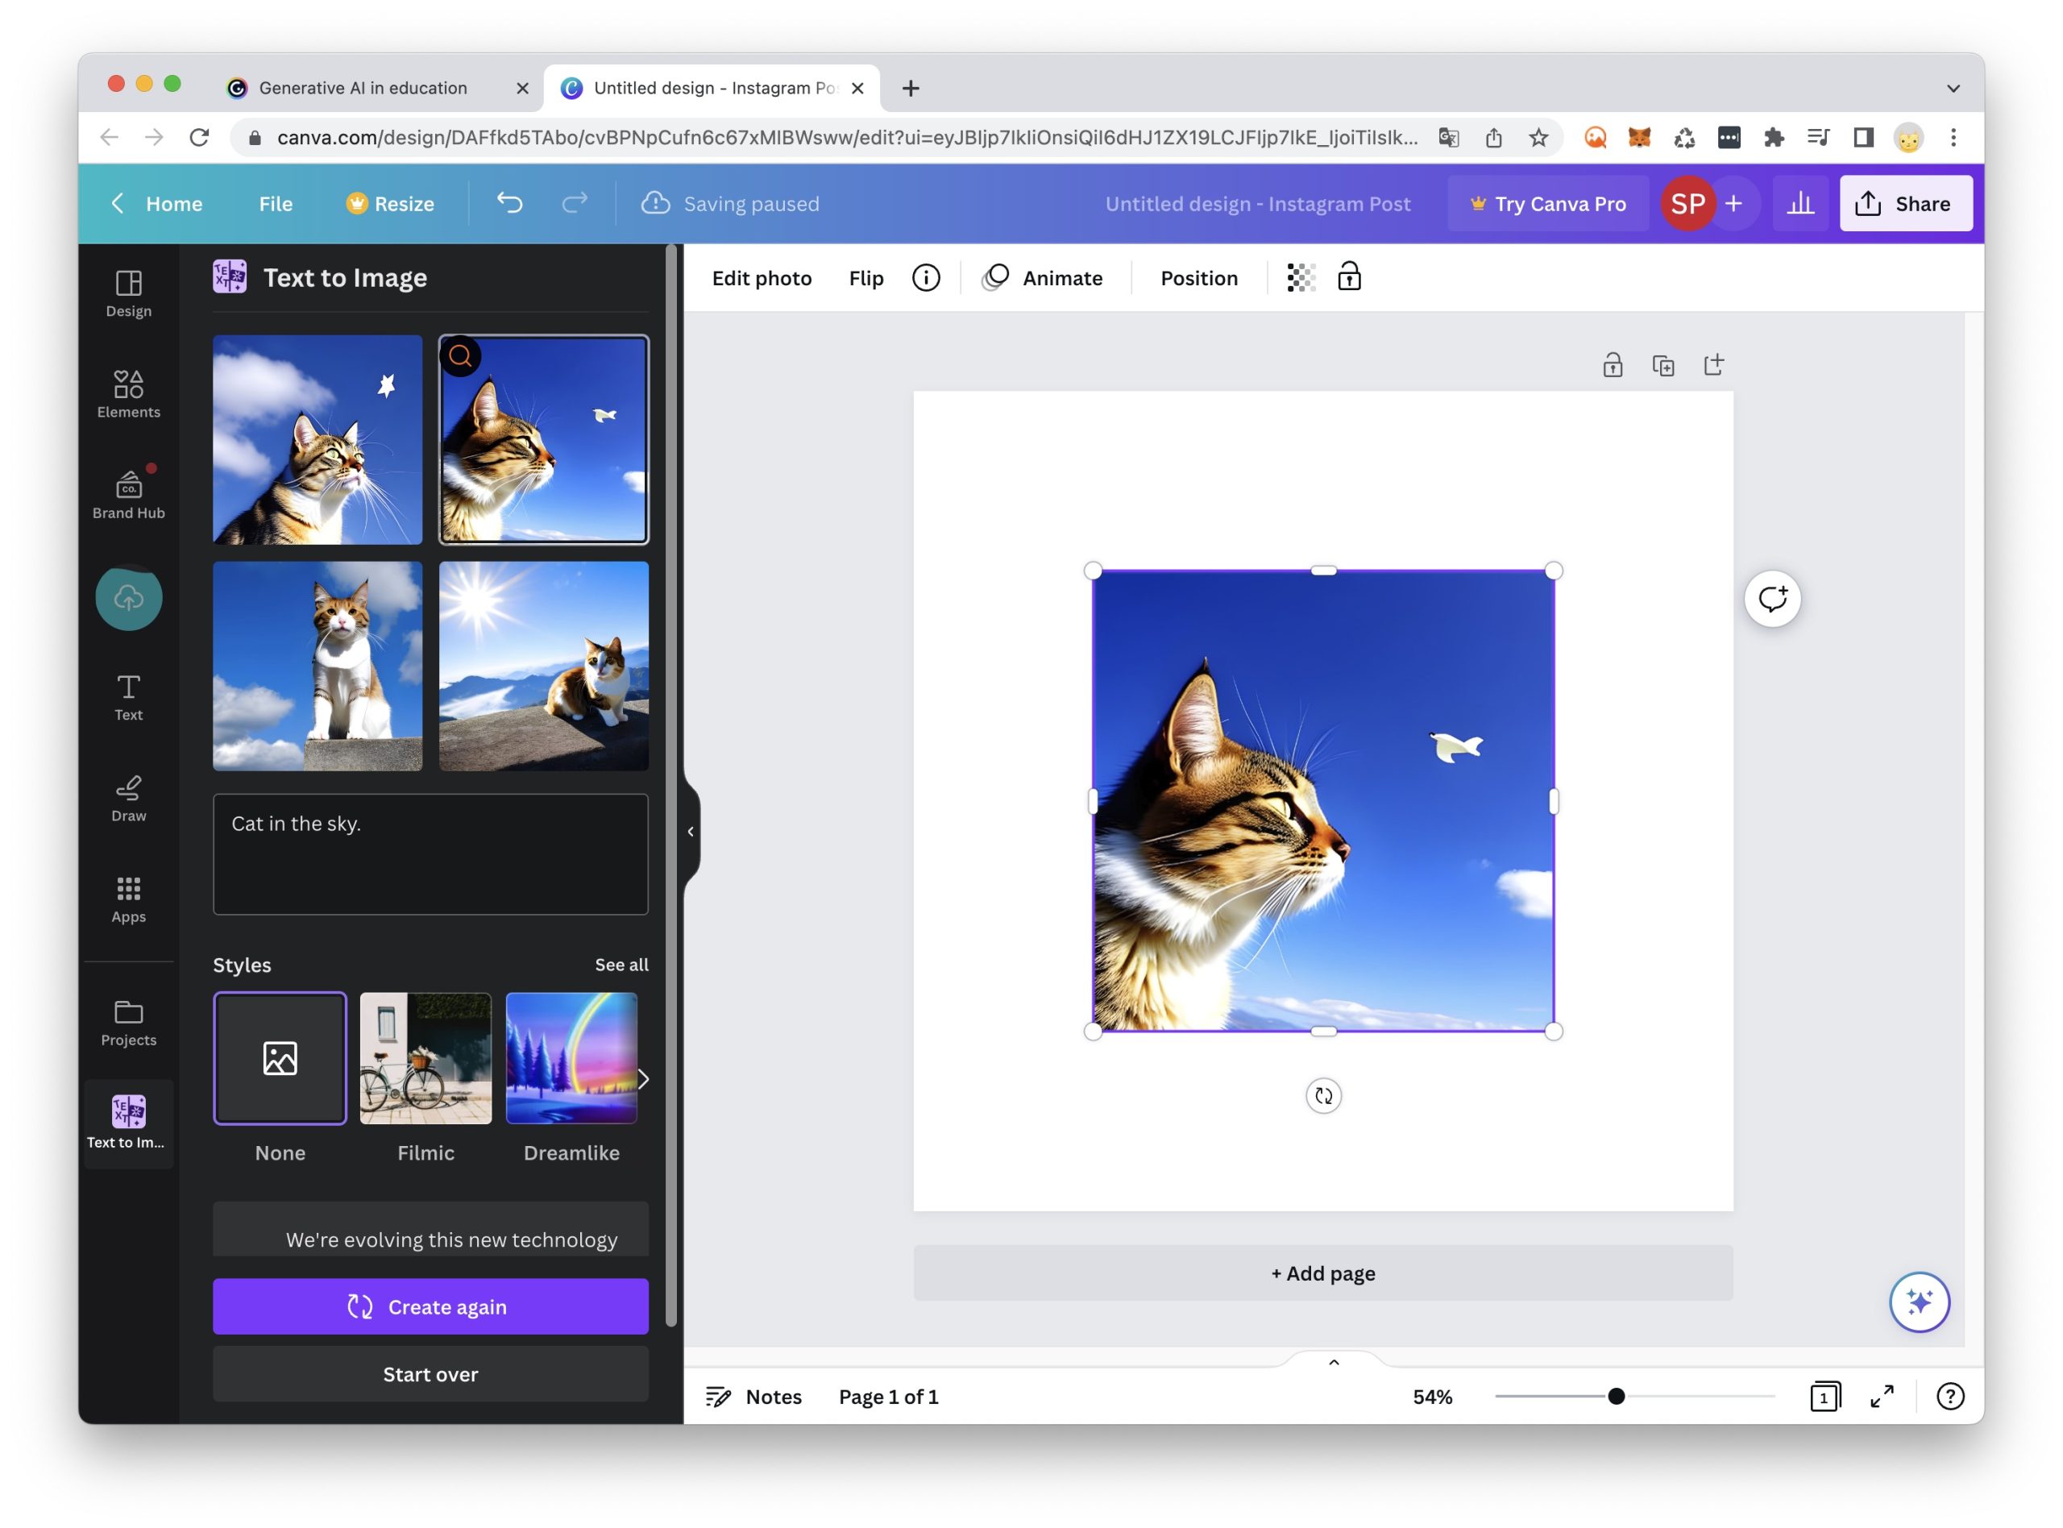Click the undo arrow
Image resolution: width=2063 pixels, height=1528 pixels.
[x=509, y=202]
